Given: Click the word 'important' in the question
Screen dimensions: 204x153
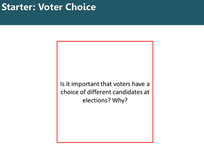Looking at the screenshot, I should (86, 84).
